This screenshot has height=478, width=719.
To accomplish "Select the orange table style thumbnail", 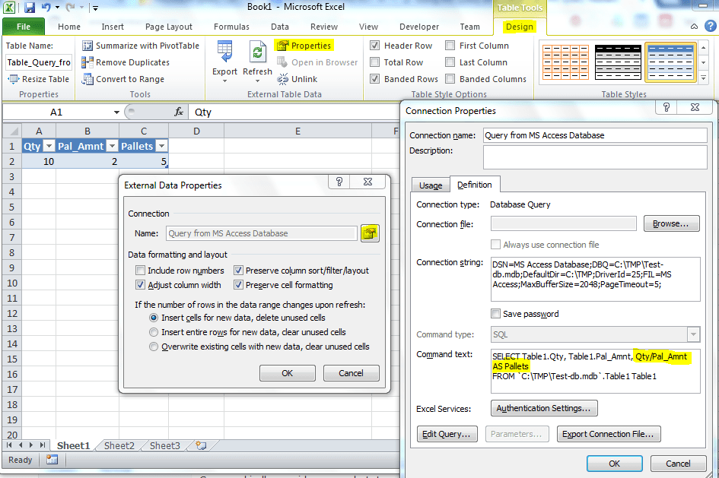I will point(566,62).
